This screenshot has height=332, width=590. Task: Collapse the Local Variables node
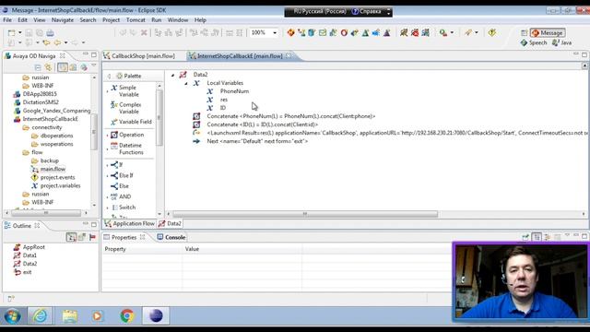click(186, 83)
